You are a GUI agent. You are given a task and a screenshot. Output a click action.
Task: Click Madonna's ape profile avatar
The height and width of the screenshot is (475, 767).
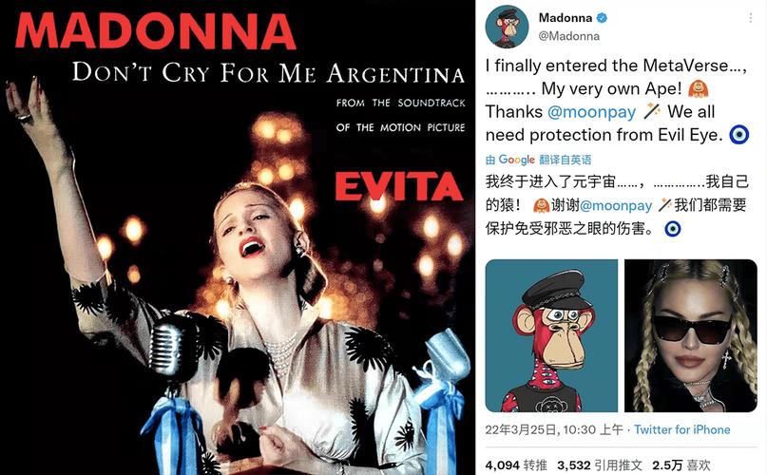[507, 27]
